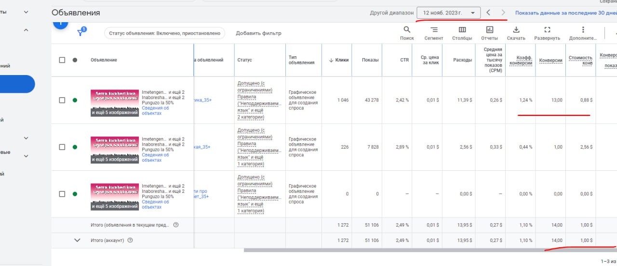
Task: Go to next date range arrow
Action: (503, 13)
